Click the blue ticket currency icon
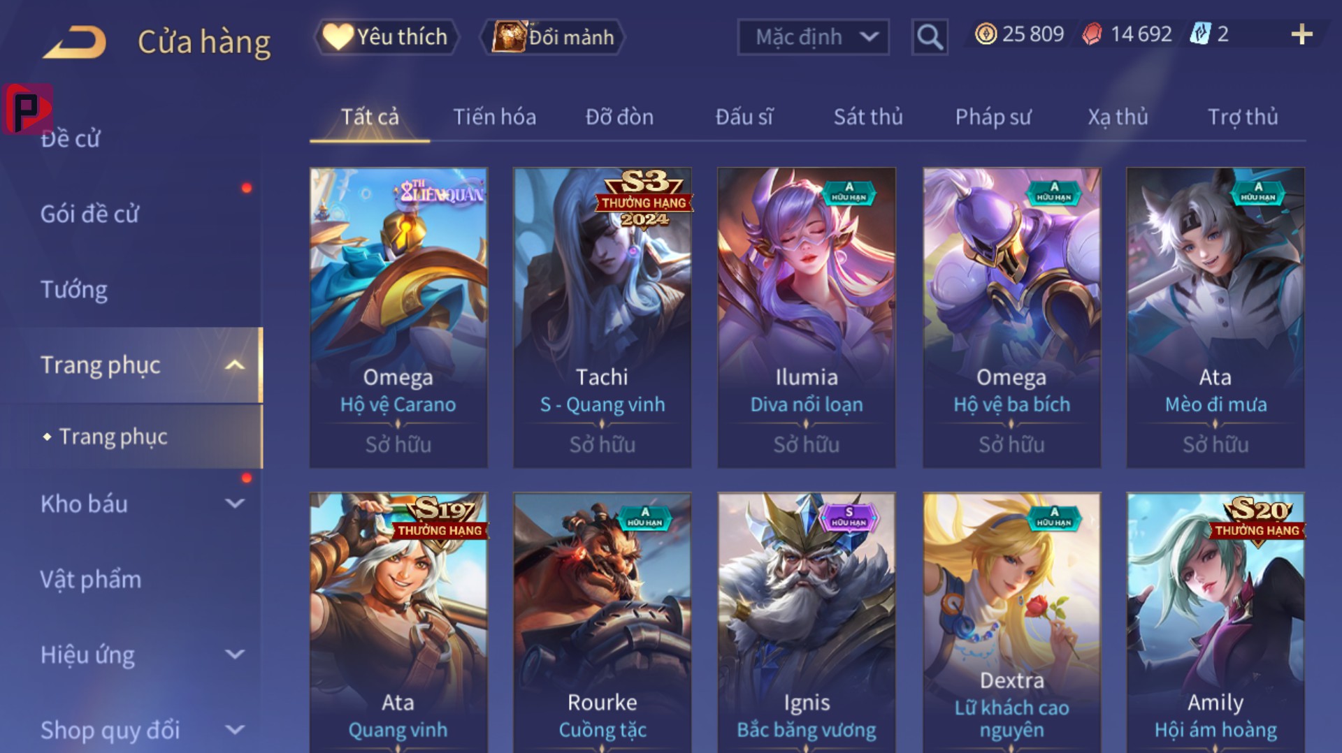The width and height of the screenshot is (1342, 753). tap(1199, 34)
